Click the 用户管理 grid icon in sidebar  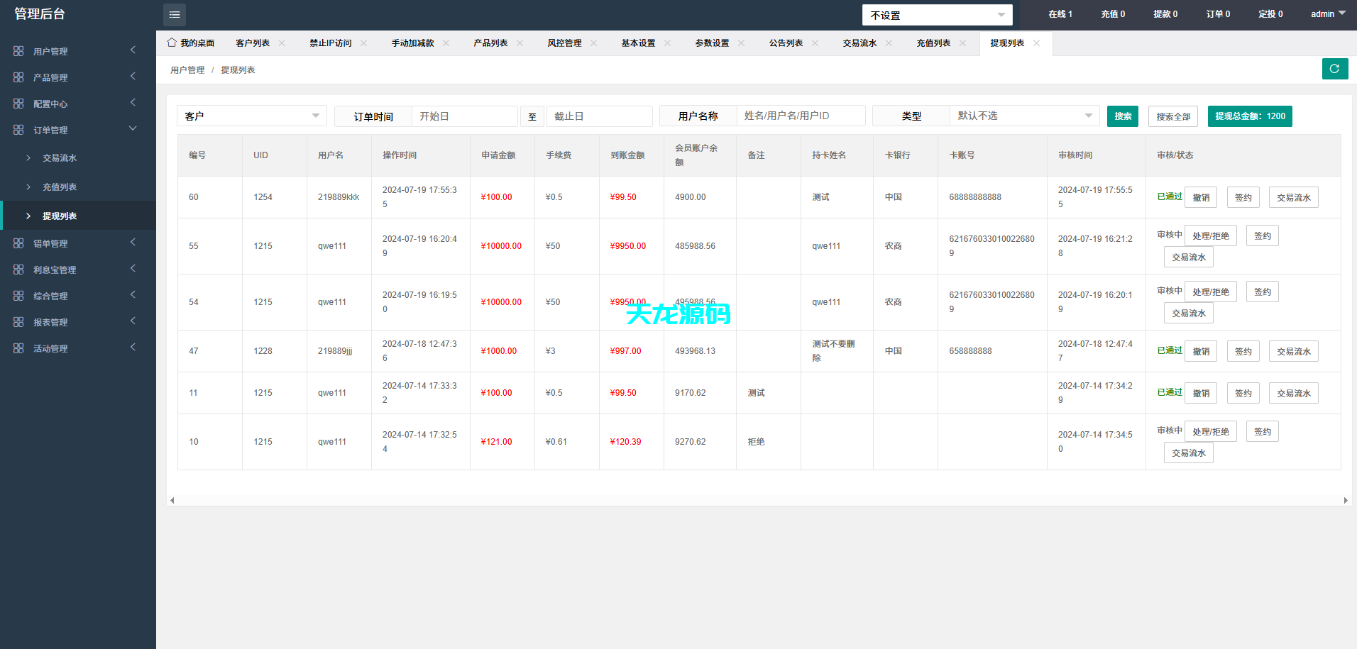[18, 50]
